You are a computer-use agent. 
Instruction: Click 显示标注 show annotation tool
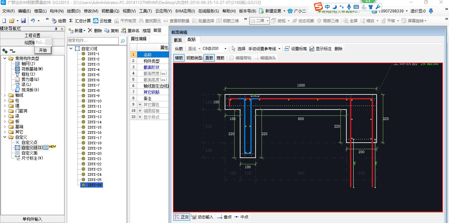point(320,49)
